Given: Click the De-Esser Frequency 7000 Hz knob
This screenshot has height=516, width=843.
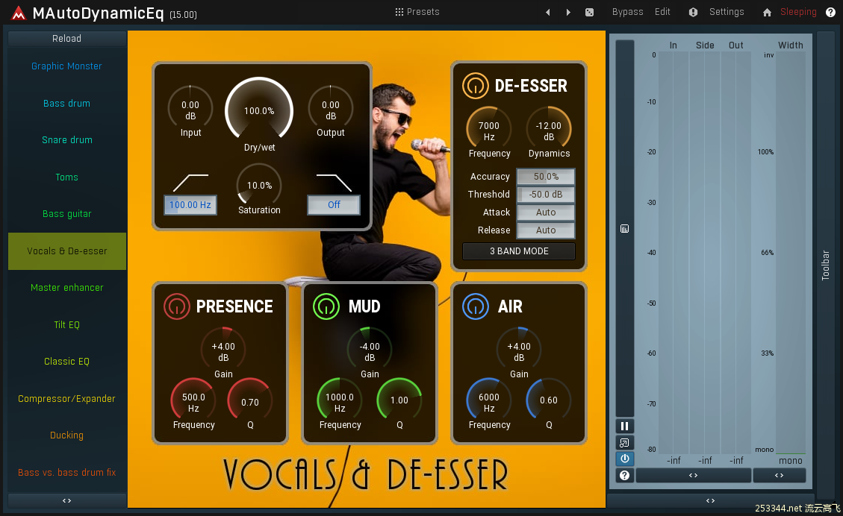Looking at the screenshot, I should (489, 129).
